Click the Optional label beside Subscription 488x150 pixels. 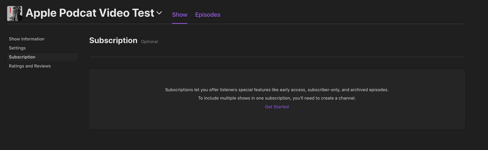150,42
